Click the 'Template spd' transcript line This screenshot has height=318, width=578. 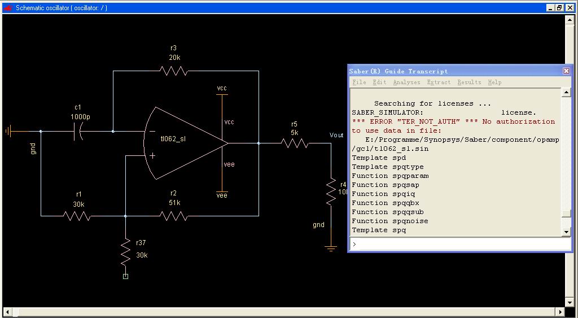pos(379,158)
